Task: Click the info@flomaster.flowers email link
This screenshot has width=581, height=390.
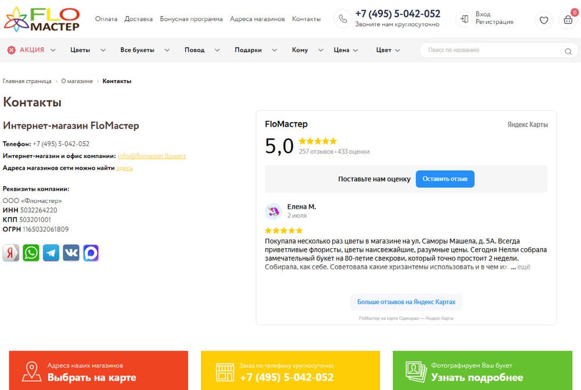Action: click(152, 156)
